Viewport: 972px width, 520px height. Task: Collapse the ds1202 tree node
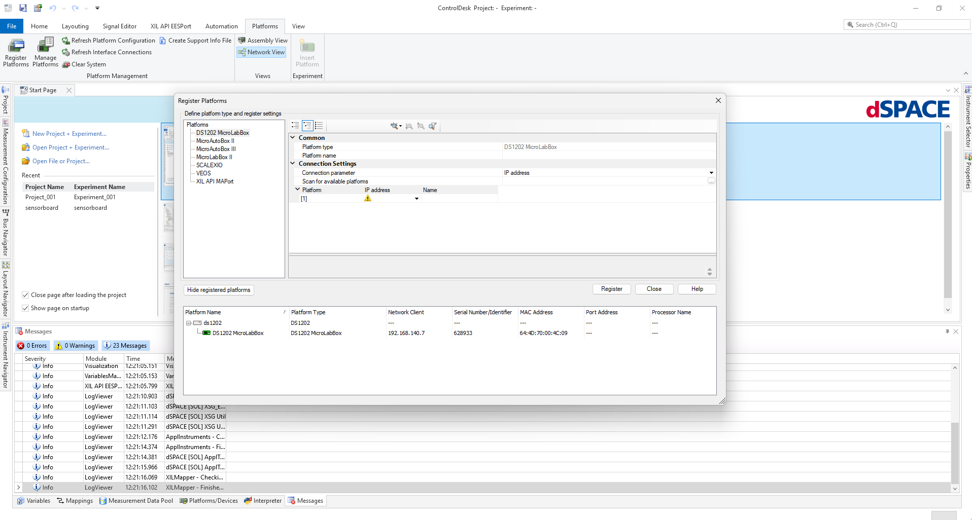pos(189,323)
